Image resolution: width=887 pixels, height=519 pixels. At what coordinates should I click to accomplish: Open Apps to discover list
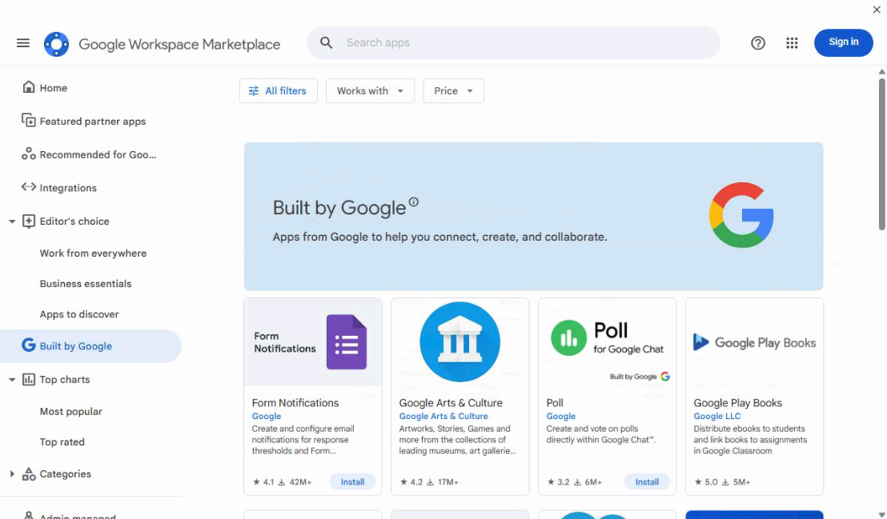coord(79,314)
